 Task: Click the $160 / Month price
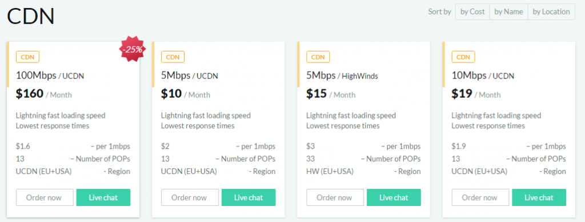(44, 94)
